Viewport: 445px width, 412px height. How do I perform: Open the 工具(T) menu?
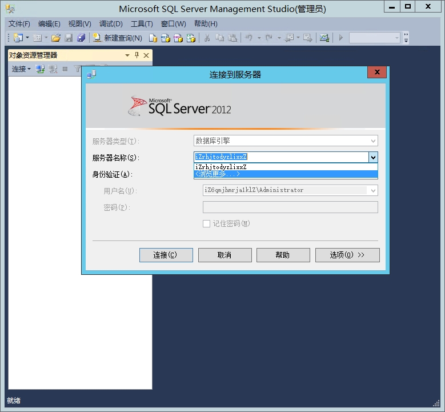[x=142, y=24]
